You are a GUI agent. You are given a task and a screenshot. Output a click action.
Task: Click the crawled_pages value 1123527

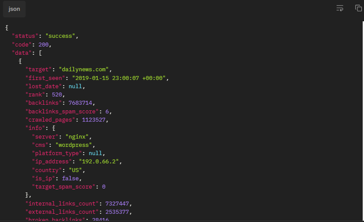(94, 120)
